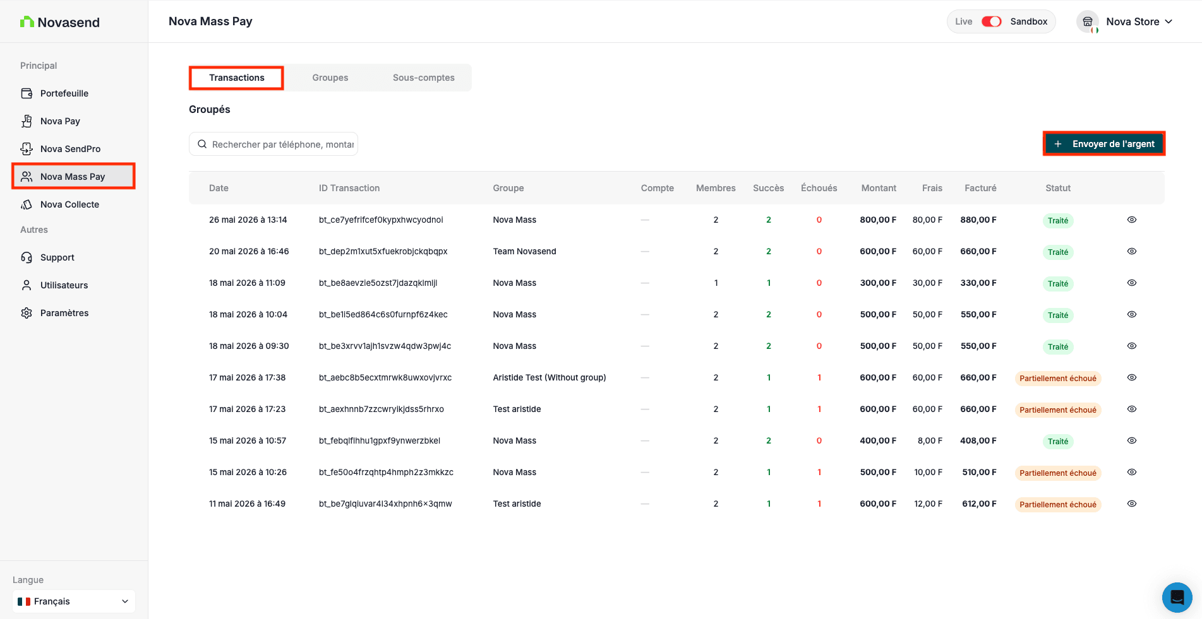The image size is (1202, 619).
Task: Click the search magnifier icon
Action: 202,144
